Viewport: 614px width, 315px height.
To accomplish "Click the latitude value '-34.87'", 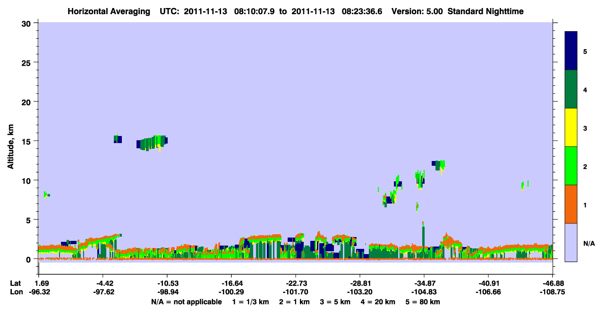I will (424, 283).
